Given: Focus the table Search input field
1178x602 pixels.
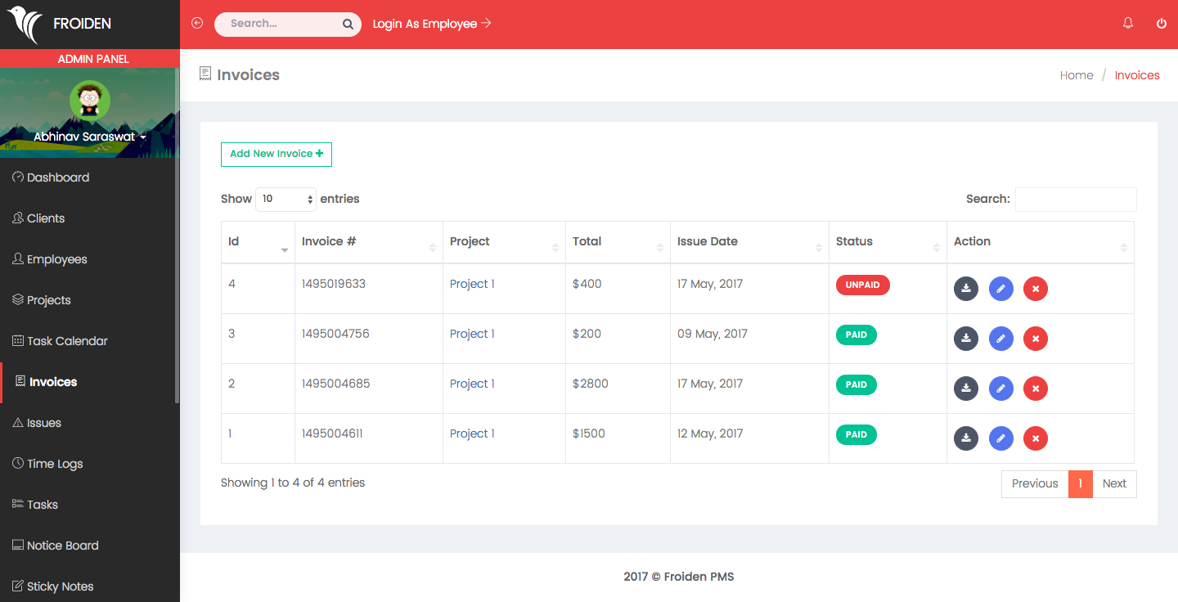Looking at the screenshot, I should click(x=1075, y=200).
